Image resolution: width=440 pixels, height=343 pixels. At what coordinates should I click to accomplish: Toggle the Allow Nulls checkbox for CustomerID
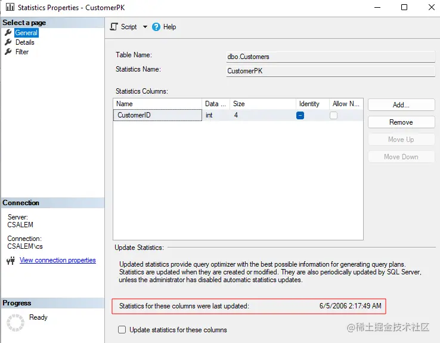pyautogui.click(x=333, y=115)
